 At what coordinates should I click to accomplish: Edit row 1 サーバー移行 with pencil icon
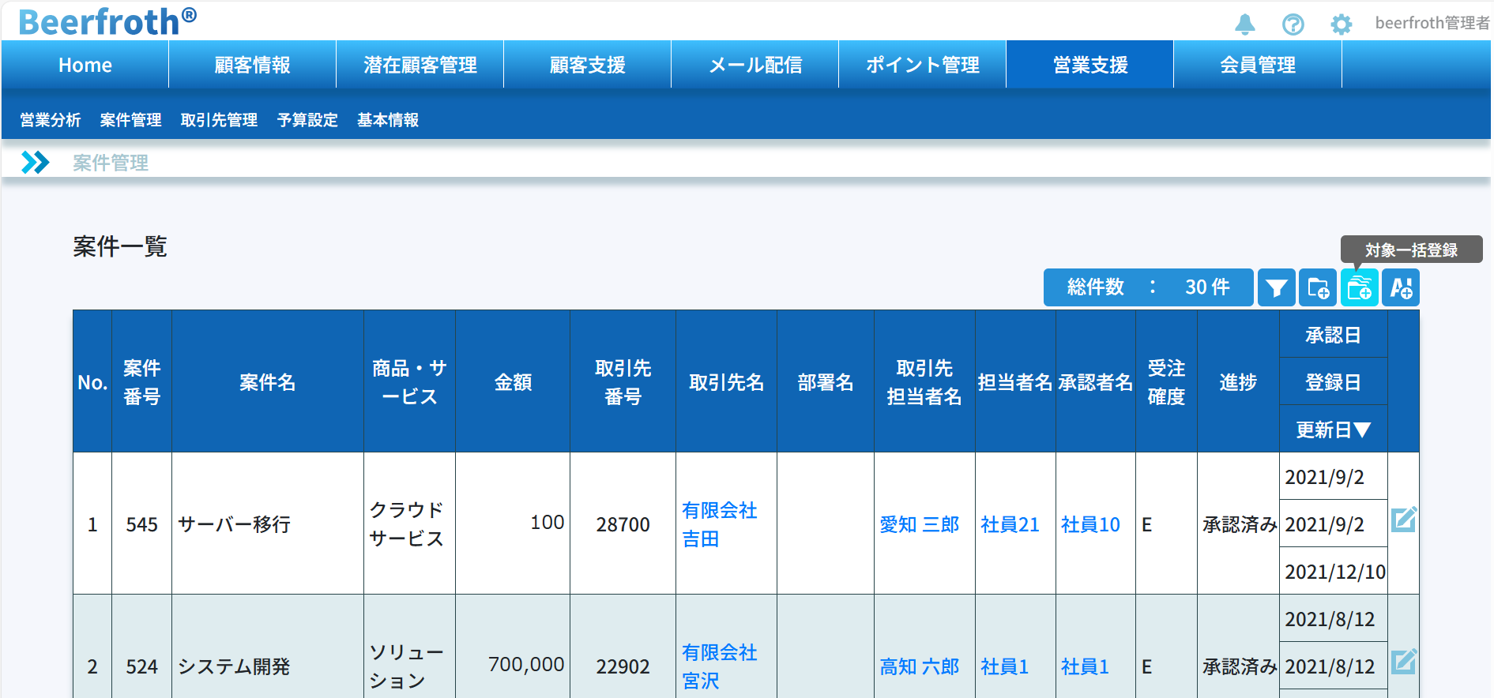point(1403,520)
